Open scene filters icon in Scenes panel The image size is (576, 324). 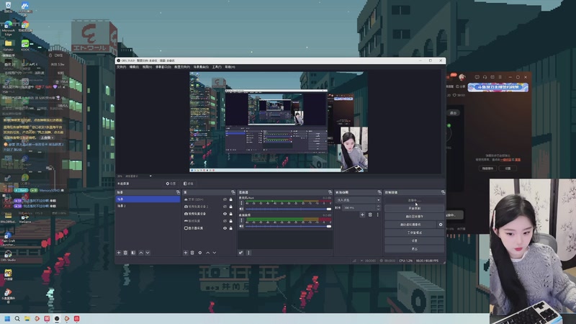[133, 253]
